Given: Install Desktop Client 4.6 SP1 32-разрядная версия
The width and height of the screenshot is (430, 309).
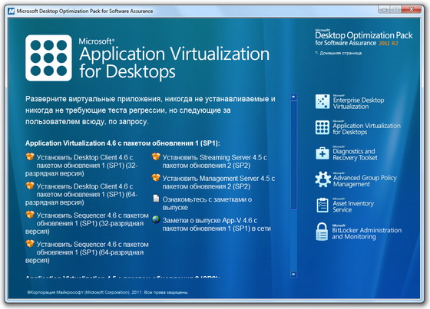Looking at the screenshot, I should pos(81,166).
